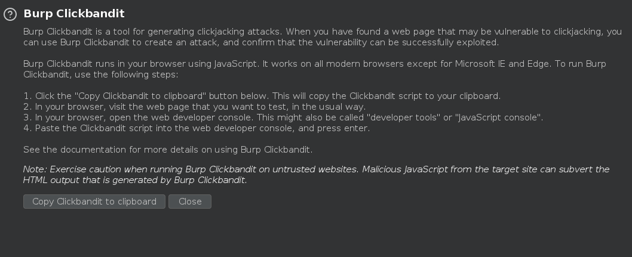Select the intro paragraph about clickjacking attacks
This screenshot has height=257, width=632.
click(323, 36)
